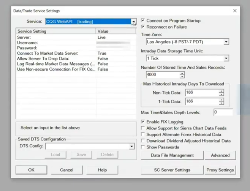Close the Data/Trade Service Settings dialog
Image resolution: width=250 pixels, height=191 pixels.
tap(234, 11)
